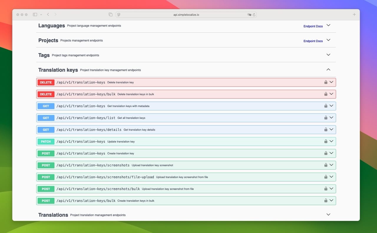
Task: Open Endpoint Docs link for Projects
Action: (313, 41)
